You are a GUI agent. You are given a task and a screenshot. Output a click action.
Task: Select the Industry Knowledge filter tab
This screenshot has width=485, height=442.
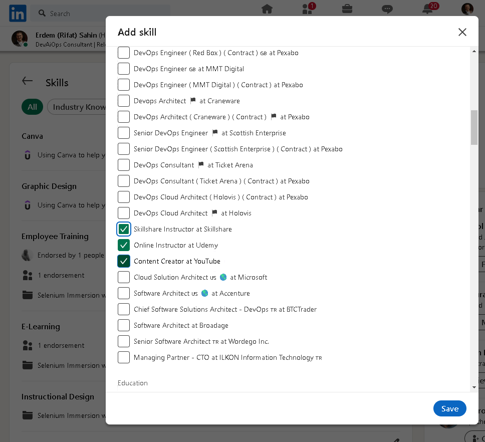(x=77, y=107)
